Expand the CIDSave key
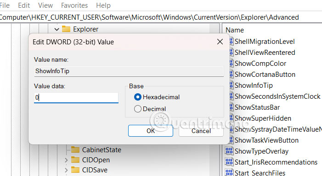The height and width of the screenshot is (176, 322). click(x=66, y=170)
